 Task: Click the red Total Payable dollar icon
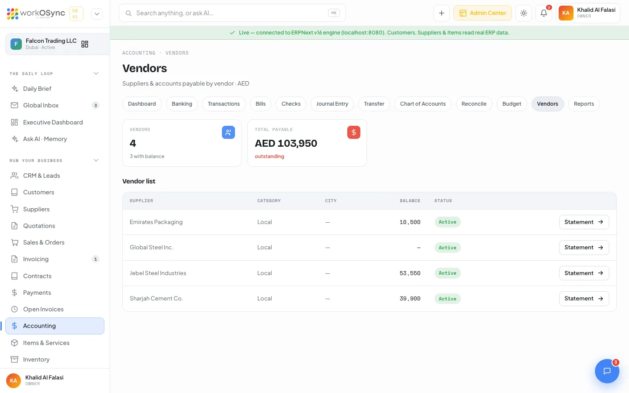tap(354, 132)
